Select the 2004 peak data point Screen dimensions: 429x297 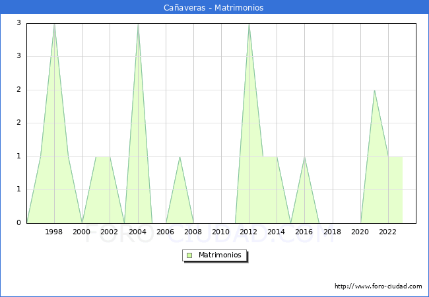coord(138,24)
